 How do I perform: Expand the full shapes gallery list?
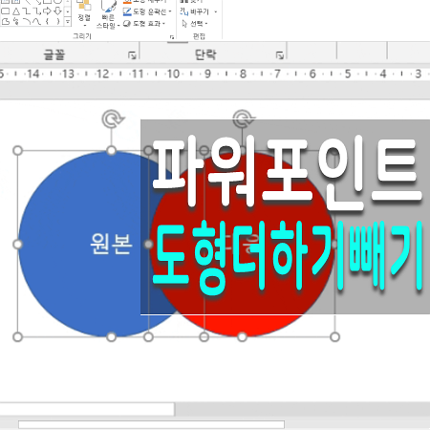pyautogui.click(x=68, y=22)
